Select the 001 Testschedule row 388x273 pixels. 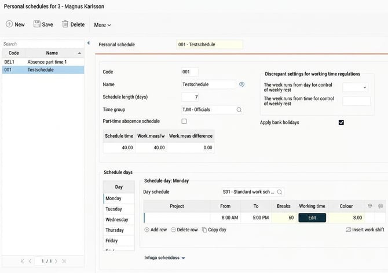(x=43, y=69)
